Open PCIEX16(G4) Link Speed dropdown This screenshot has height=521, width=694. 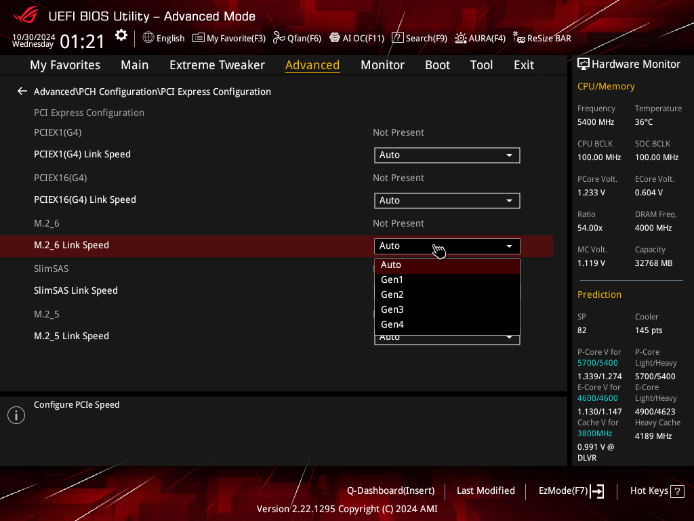tap(447, 201)
